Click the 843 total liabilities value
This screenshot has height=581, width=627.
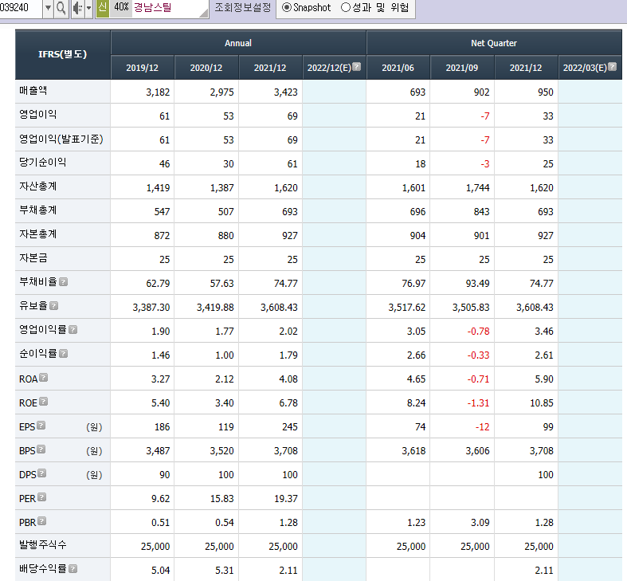(481, 212)
